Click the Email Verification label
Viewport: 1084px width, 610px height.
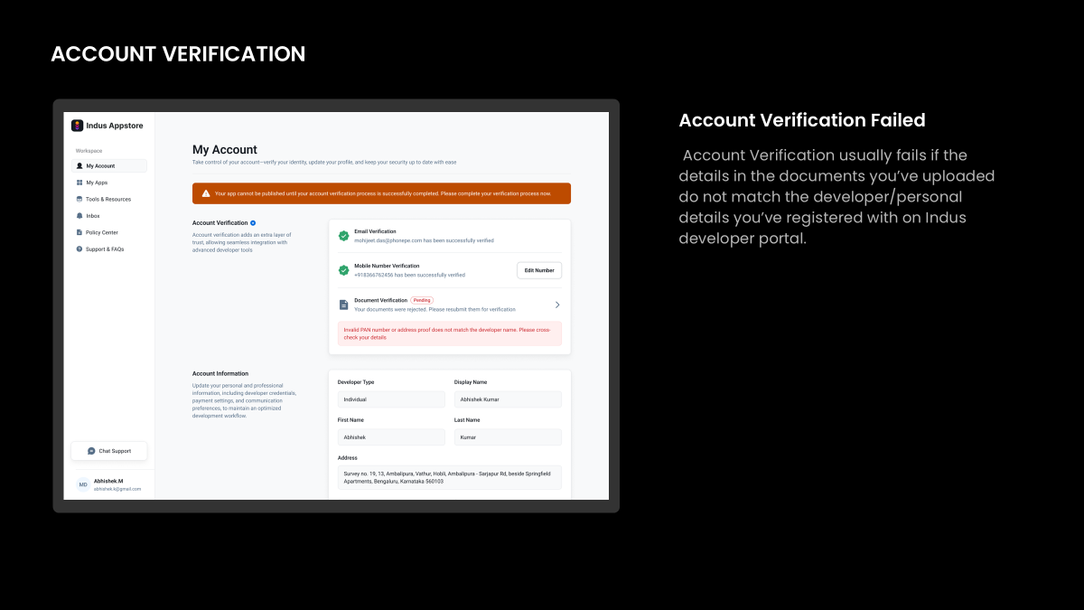click(375, 231)
